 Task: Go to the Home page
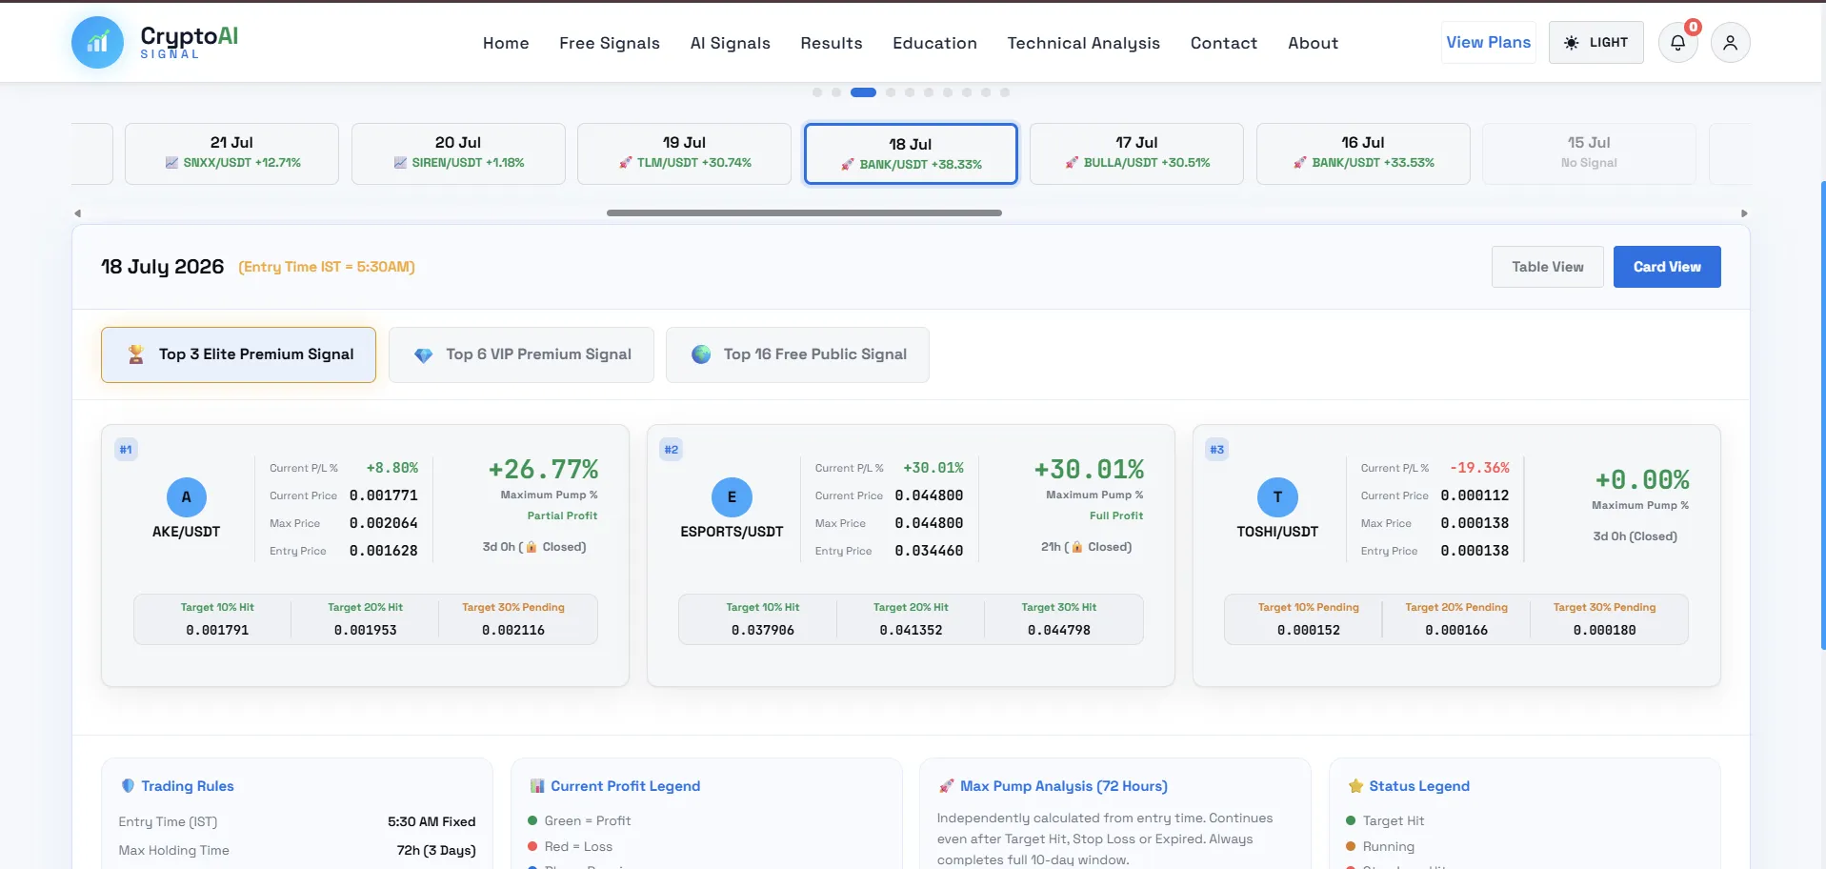(x=506, y=43)
